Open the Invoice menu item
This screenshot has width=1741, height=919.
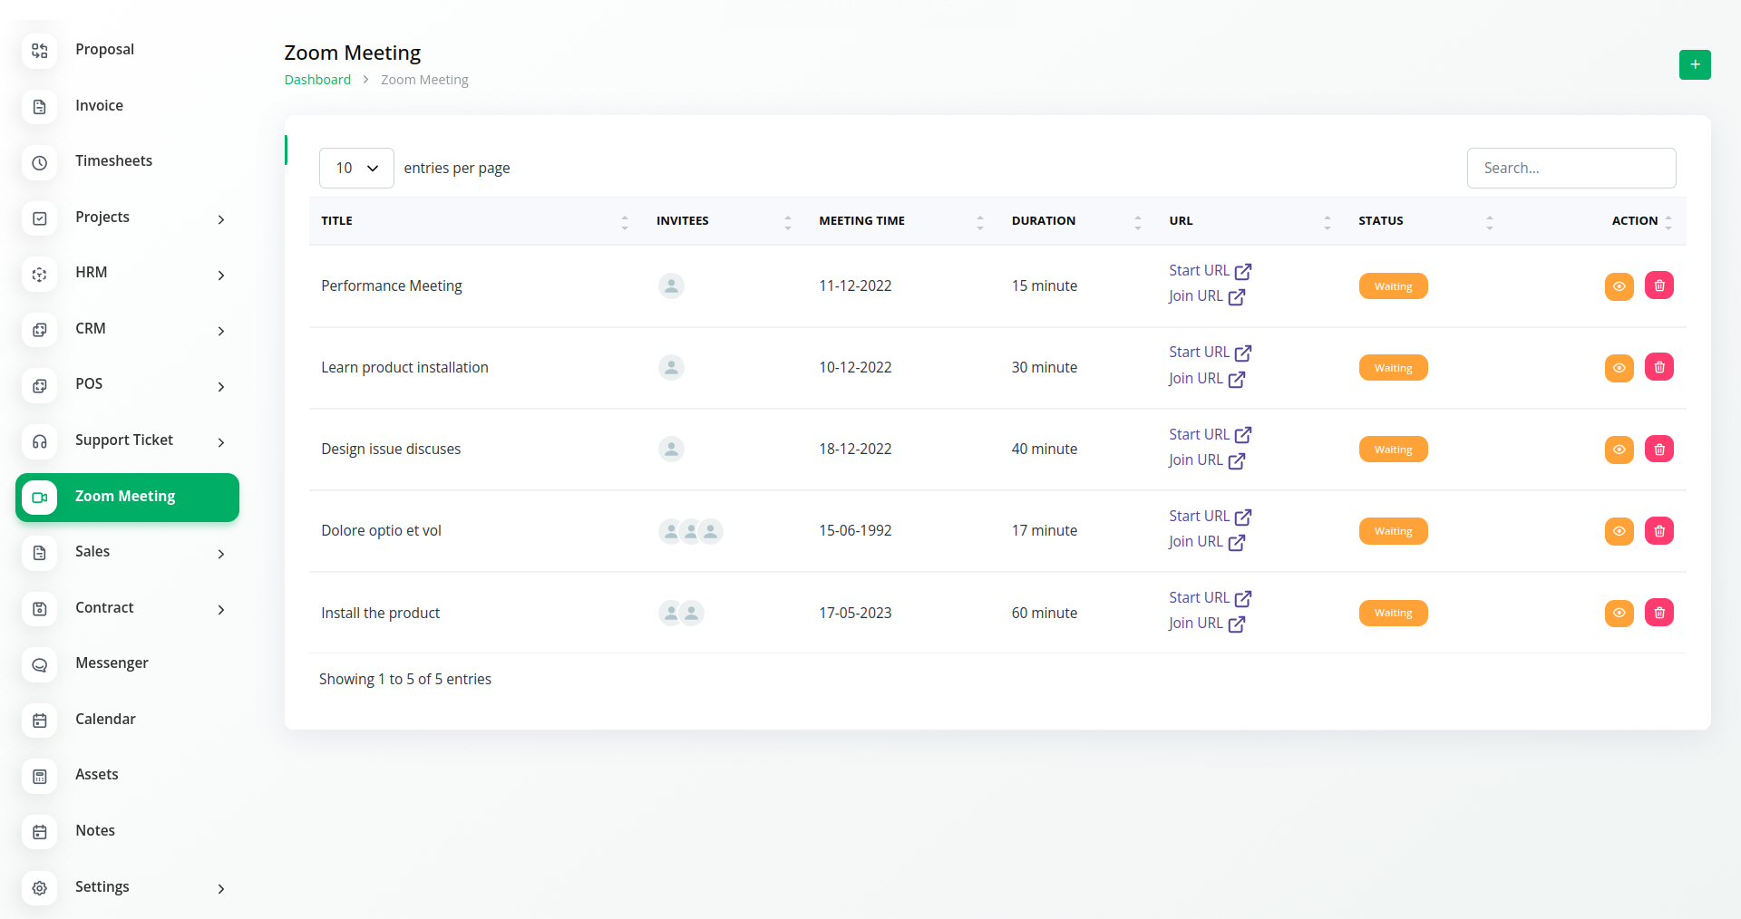click(99, 106)
